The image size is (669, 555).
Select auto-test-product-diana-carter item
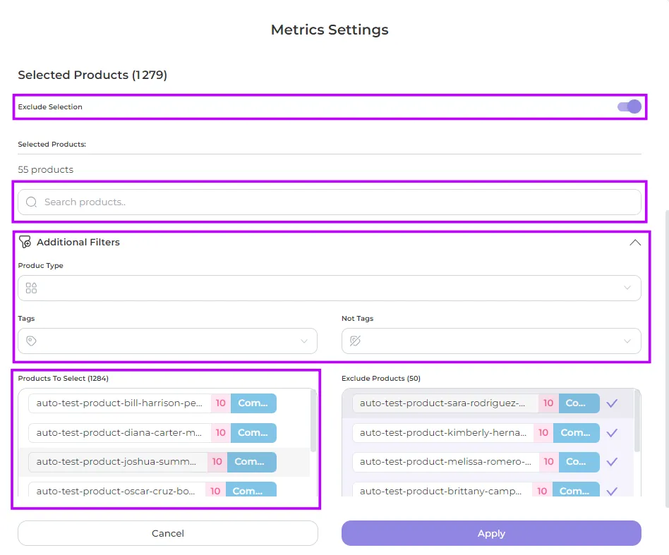120,432
